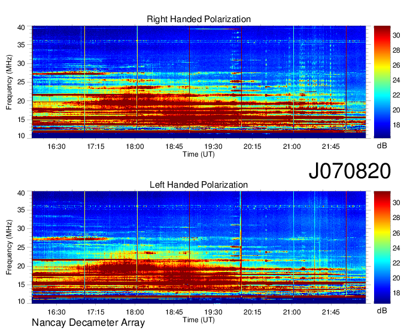Screen dimensions: 407x330
Task: Click the 30 MHz tick of Left Handed plot
Action: coord(21,228)
